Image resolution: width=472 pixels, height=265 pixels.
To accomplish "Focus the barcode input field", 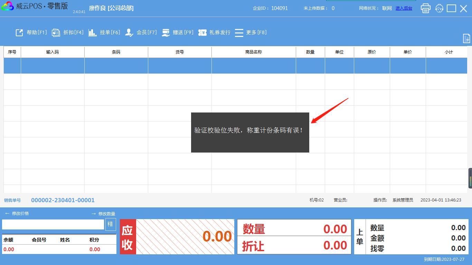I will click(x=53, y=224).
